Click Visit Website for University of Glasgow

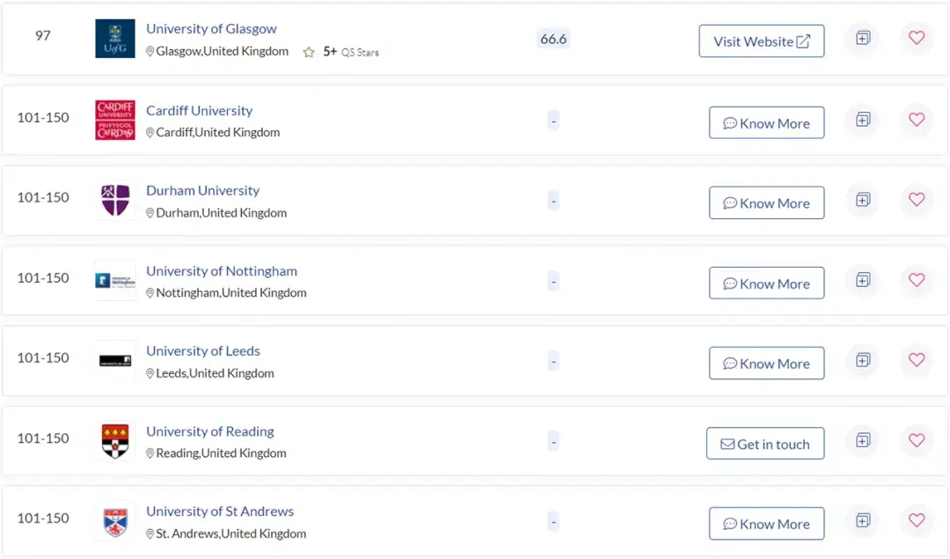click(762, 41)
